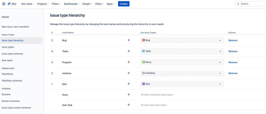266x114 pixels.
Task: Click the 'Issue type hierarchy' page heading
Action: [x=67, y=15]
